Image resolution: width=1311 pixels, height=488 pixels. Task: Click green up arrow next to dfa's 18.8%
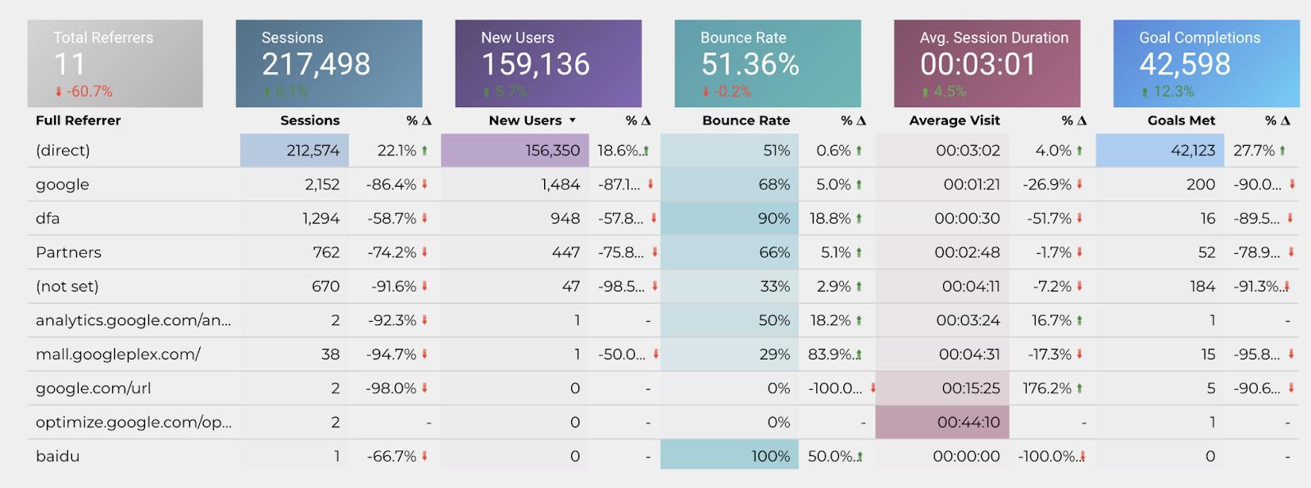coord(859,219)
